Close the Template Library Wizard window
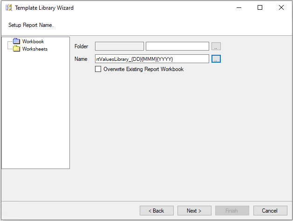 point(281,7)
